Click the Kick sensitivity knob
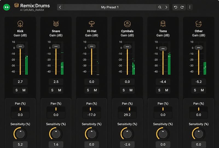This screenshot has height=148, width=219. [x=20, y=134]
